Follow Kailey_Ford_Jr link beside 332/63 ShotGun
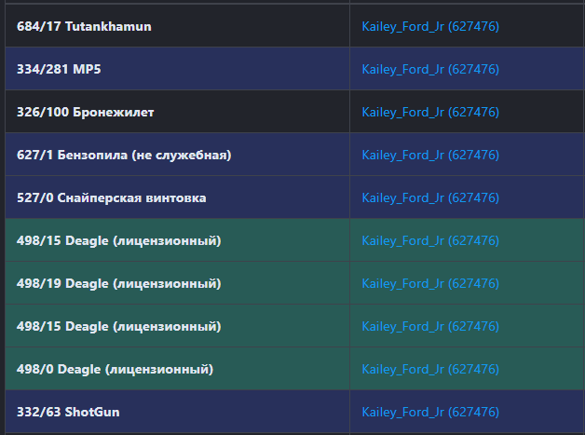The height and width of the screenshot is (435, 585). pos(430,412)
